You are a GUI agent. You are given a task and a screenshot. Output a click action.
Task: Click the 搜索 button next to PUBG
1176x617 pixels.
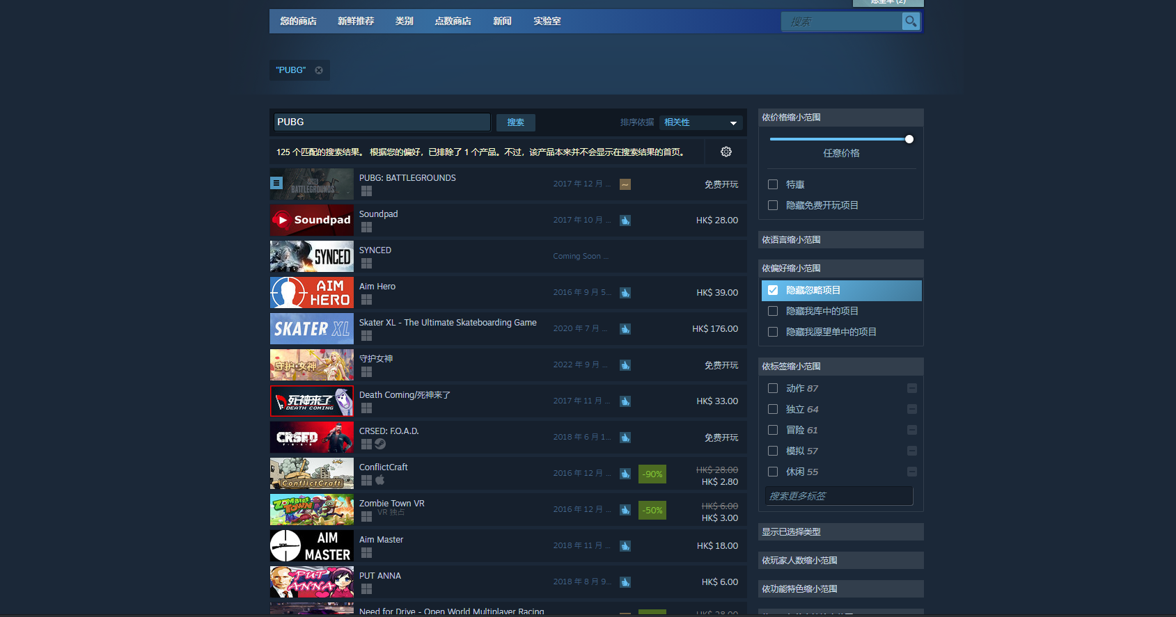pyautogui.click(x=516, y=122)
